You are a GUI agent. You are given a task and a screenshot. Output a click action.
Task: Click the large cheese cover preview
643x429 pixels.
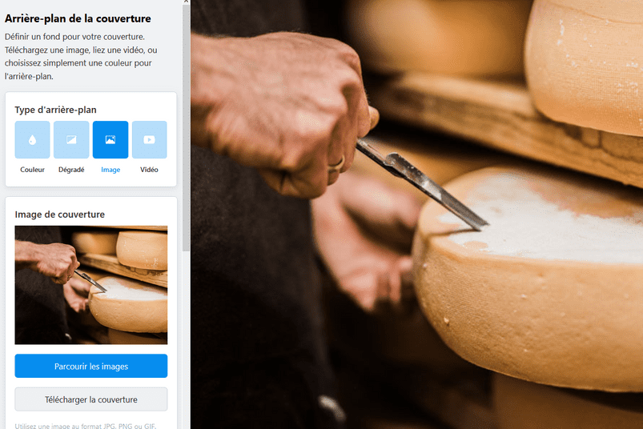click(x=416, y=214)
